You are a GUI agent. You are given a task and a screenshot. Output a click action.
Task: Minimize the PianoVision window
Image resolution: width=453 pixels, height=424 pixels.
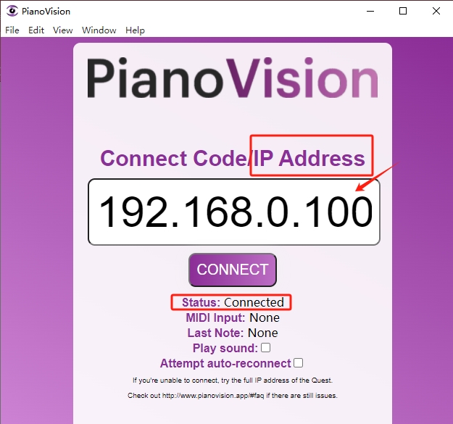tap(370, 11)
